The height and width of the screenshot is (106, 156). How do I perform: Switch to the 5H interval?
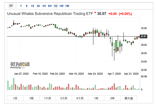tap(50, 6)
